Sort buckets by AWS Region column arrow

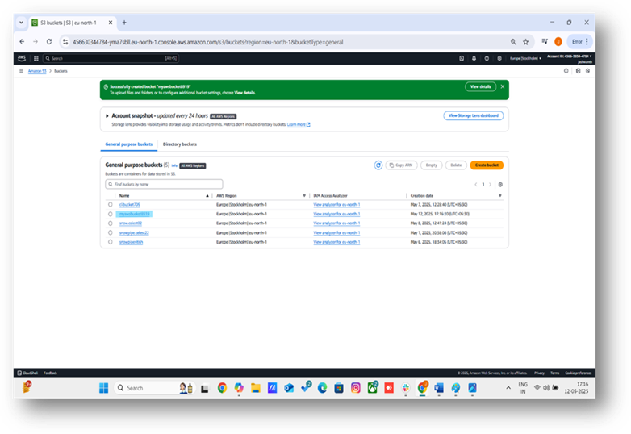tap(304, 196)
